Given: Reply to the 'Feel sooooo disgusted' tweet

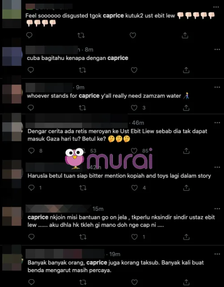Looking at the screenshot, I should (29, 35).
